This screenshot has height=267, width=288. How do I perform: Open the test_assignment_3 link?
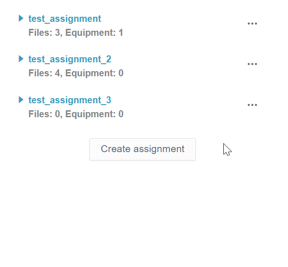(70, 100)
